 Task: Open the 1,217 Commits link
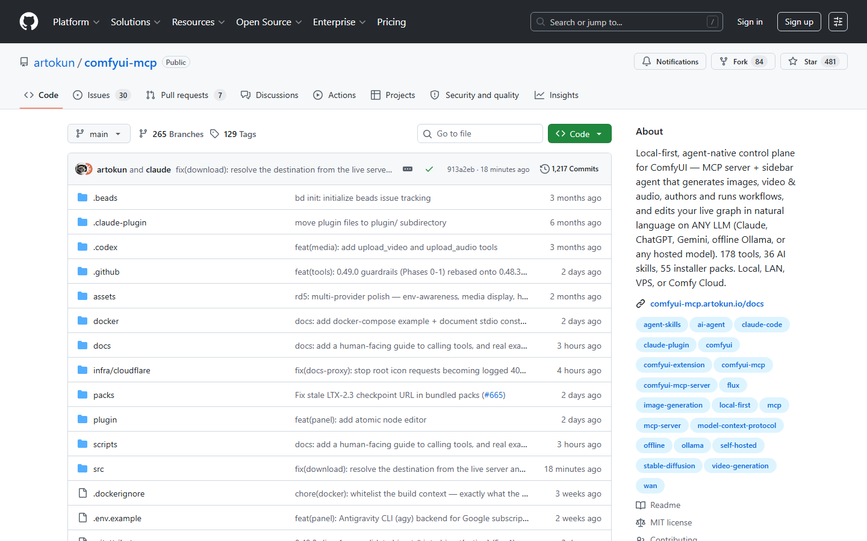point(570,169)
